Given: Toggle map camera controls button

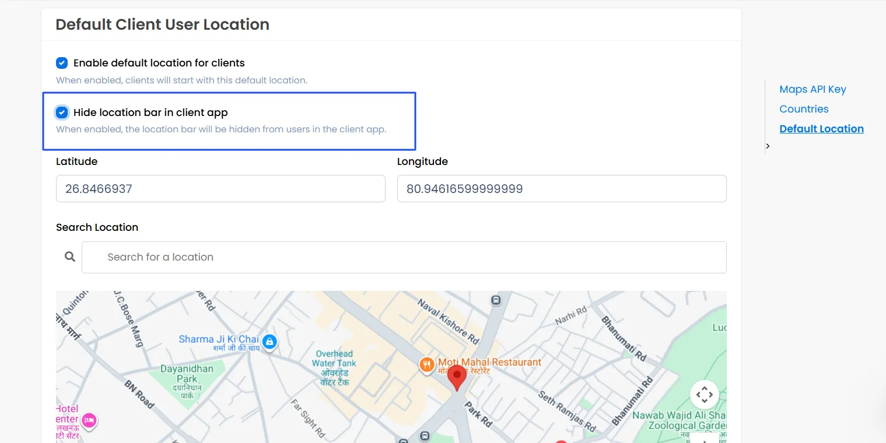Looking at the screenshot, I should tap(704, 395).
